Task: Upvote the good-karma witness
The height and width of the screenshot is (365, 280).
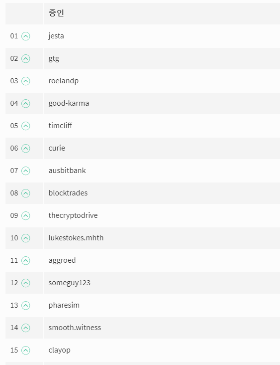Action: pos(25,103)
